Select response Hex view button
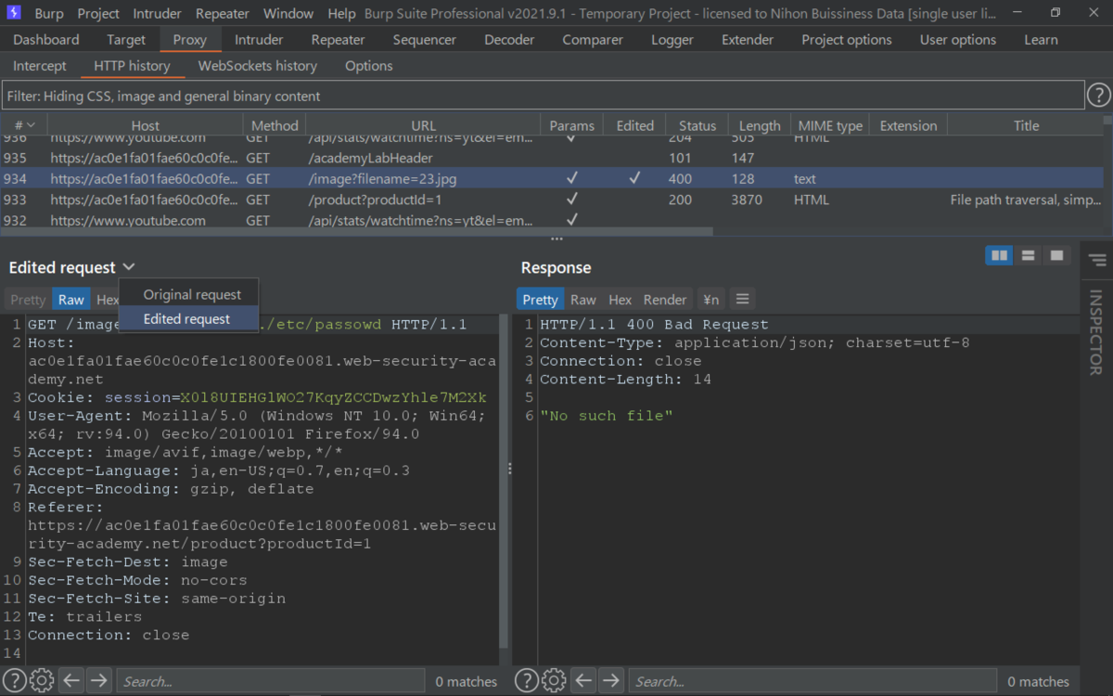1113x696 pixels. 620,299
